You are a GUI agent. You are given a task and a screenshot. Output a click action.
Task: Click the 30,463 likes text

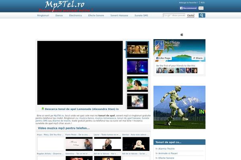pos(171,46)
